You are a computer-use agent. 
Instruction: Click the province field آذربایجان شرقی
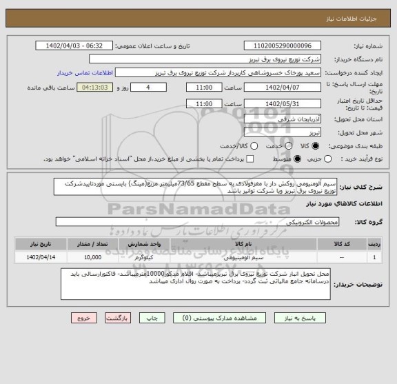click(x=283, y=119)
